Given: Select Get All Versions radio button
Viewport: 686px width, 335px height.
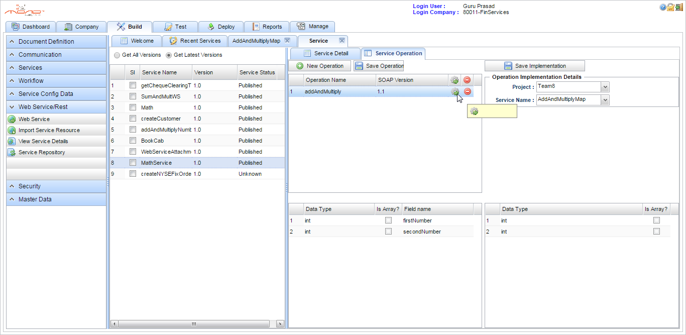Looking at the screenshot, I should pos(117,55).
